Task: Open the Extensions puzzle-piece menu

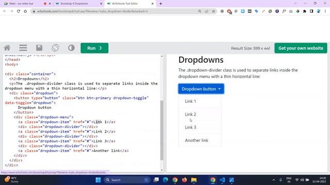Action: click(x=305, y=11)
